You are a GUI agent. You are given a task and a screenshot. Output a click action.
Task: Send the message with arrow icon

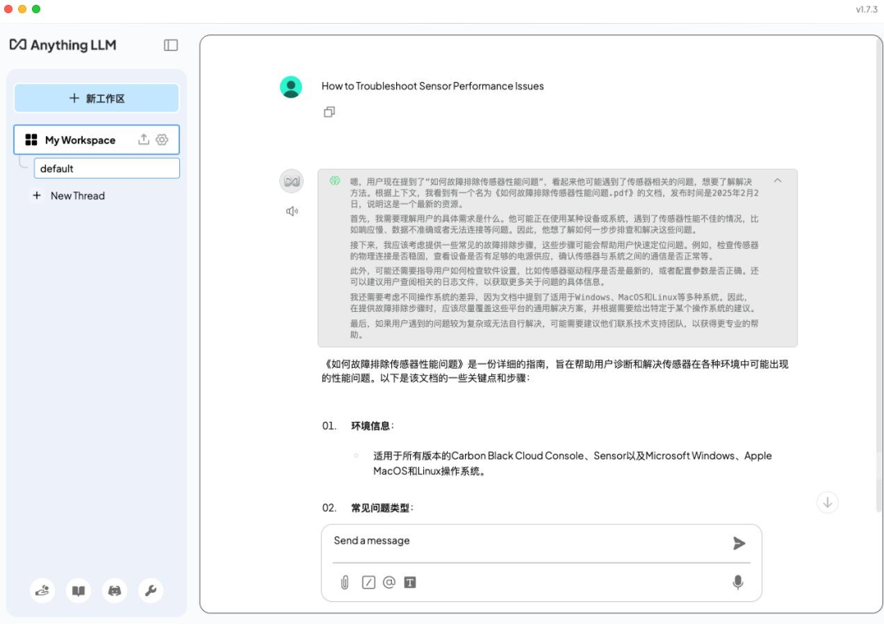click(738, 543)
